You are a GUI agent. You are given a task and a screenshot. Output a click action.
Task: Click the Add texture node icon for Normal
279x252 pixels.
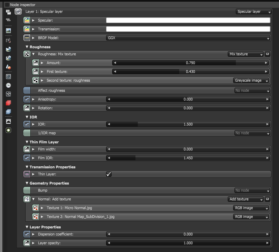coord(27,199)
